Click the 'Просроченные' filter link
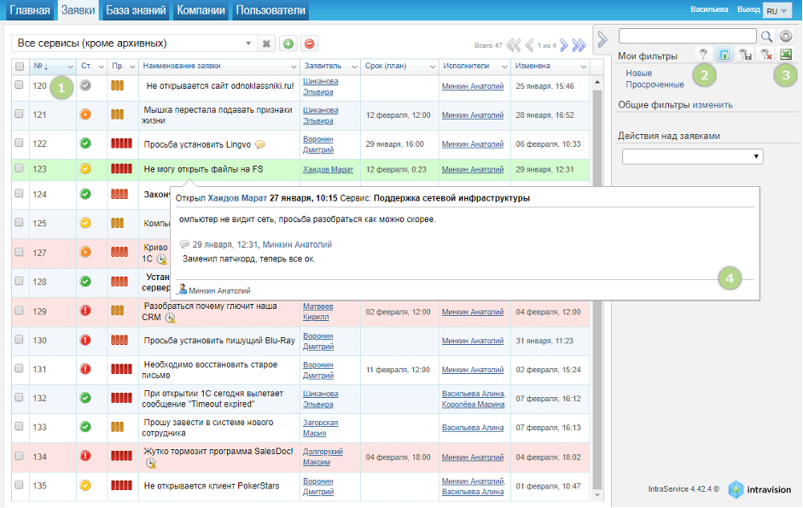This screenshot has height=508, width=803. tap(655, 85)
